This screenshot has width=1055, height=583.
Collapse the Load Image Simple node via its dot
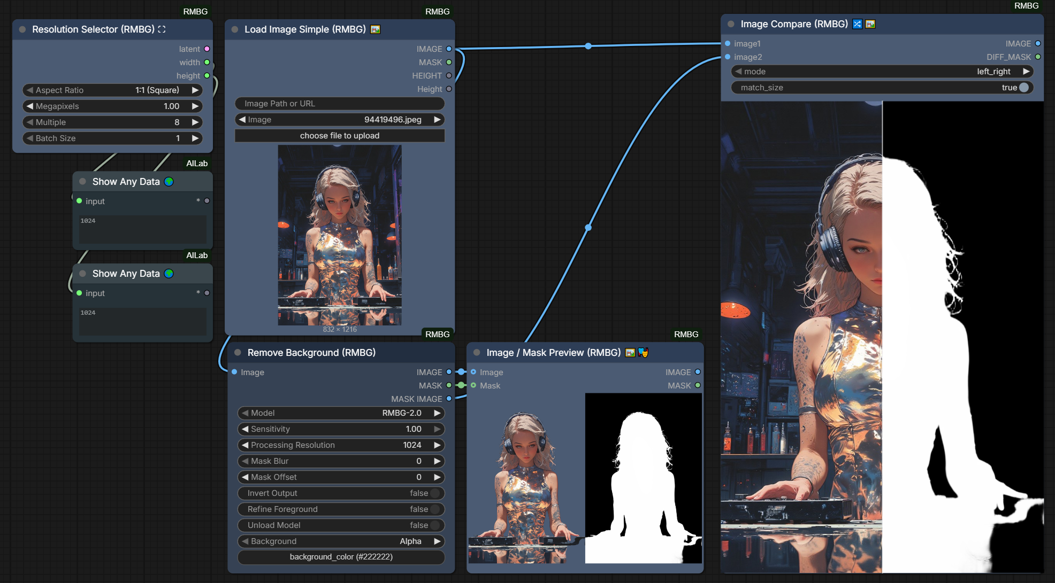(x=235, y=29)
